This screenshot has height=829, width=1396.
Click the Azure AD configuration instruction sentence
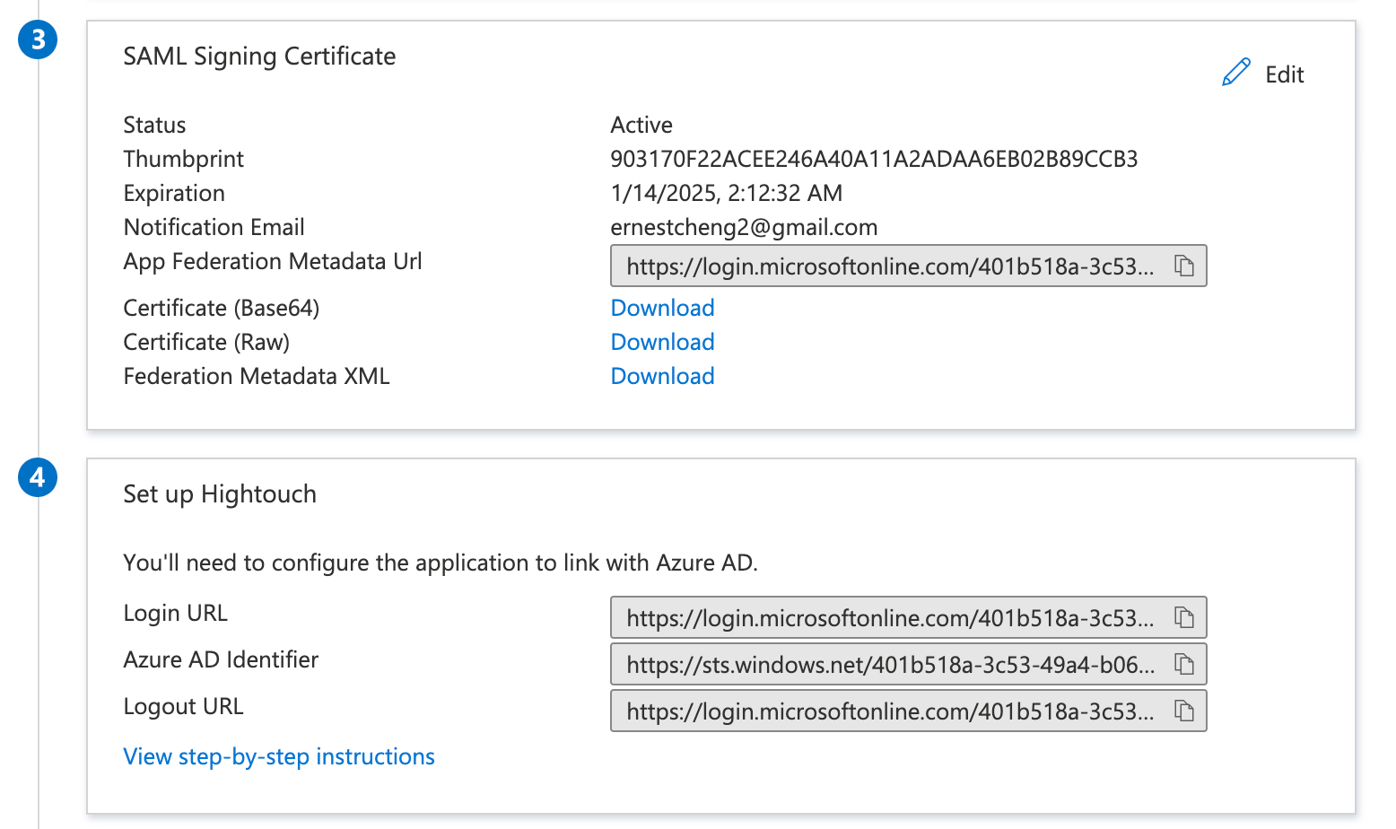click(441, 563)
